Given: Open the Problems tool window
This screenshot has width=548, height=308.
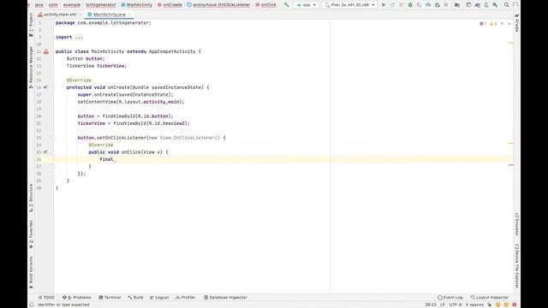Looking at the screenshot, I should 77,298.
